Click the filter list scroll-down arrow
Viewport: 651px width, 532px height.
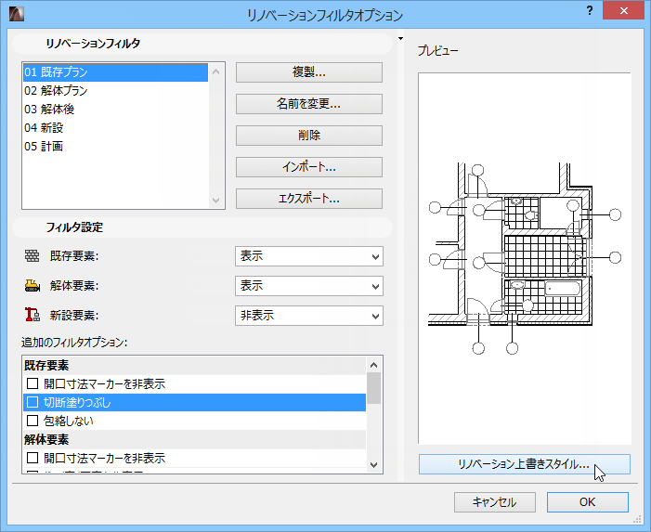215,200
